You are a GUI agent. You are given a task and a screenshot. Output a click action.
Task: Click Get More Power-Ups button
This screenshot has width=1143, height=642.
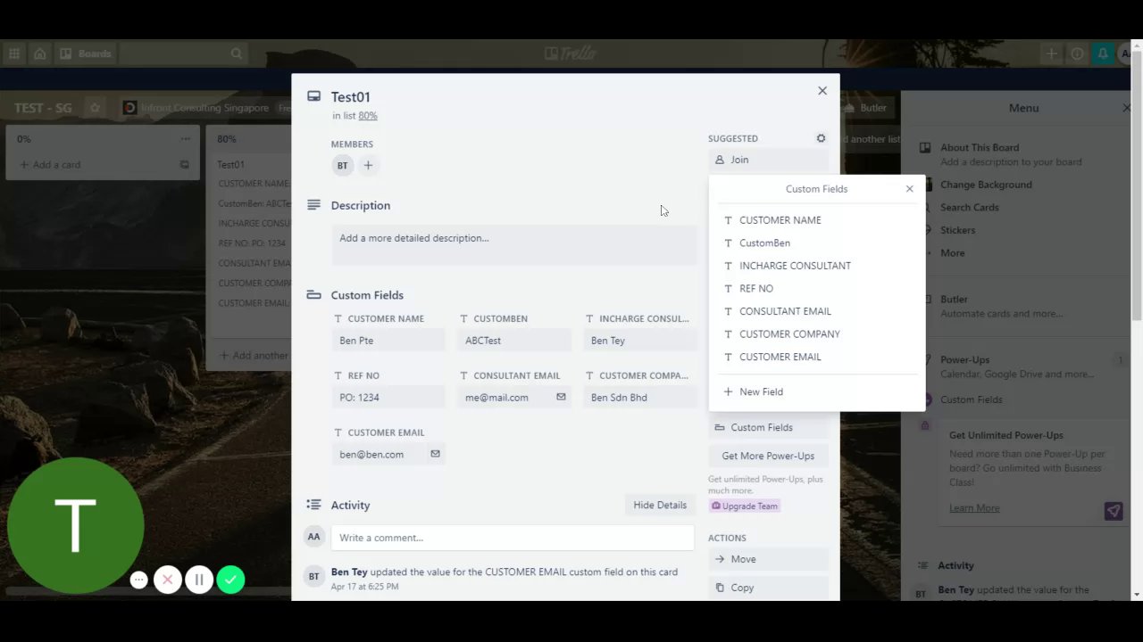768,456
